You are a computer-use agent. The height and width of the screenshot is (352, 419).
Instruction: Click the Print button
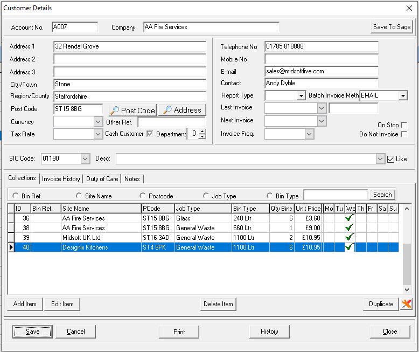[179, 332]
